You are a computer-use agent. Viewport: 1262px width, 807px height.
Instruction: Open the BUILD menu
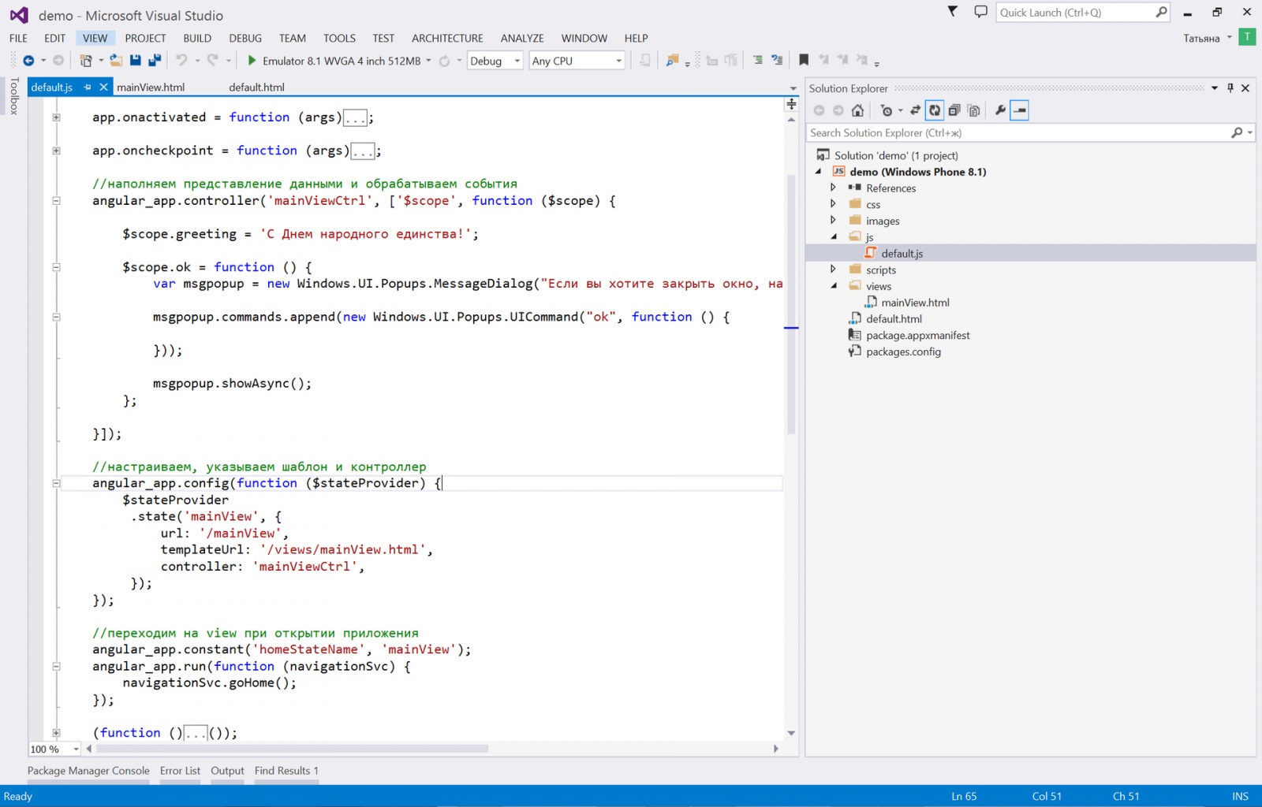(197, 38)
